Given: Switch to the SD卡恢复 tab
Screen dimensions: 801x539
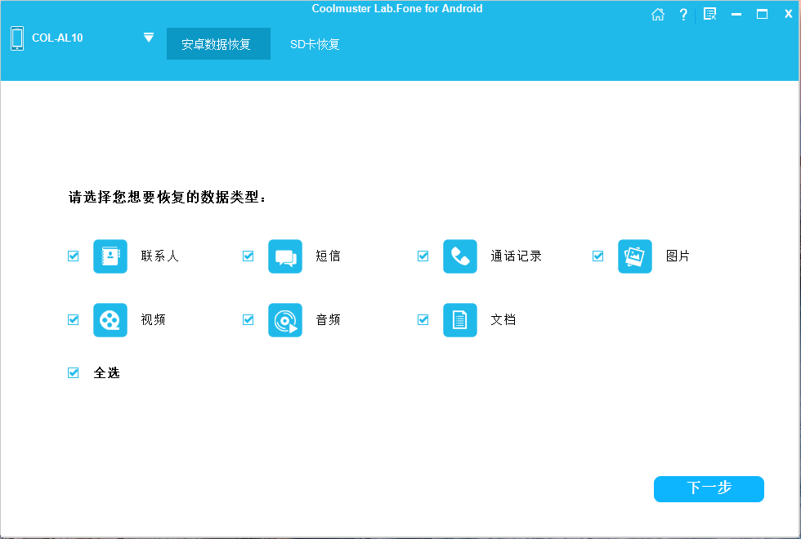Looking at the screenshot, I should 314,43.
